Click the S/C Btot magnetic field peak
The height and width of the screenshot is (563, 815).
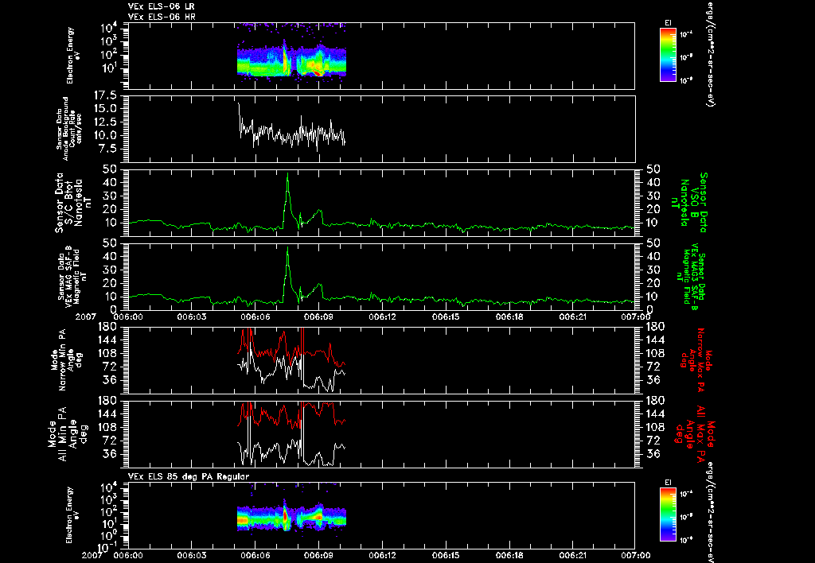pyautogui.click(x=287, y=175)
